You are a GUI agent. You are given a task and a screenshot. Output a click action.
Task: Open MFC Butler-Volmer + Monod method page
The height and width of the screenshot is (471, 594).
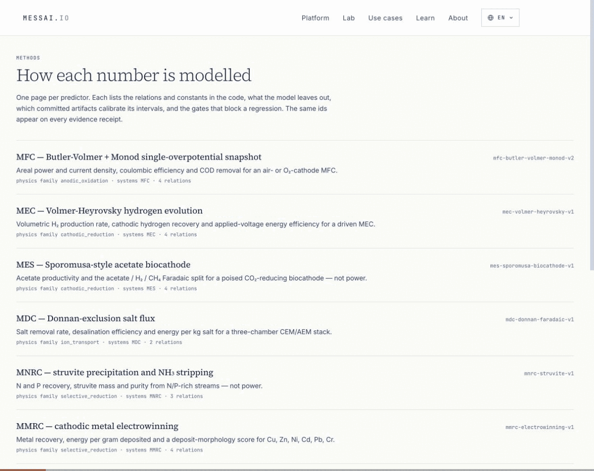tap(139, 157)
